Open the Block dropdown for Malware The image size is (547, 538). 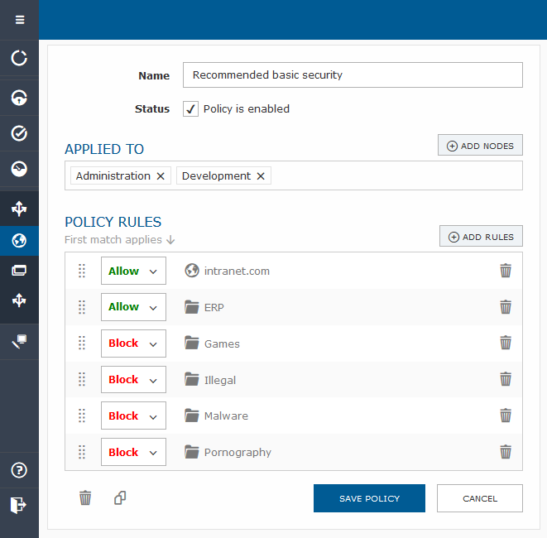click(133, 416)
